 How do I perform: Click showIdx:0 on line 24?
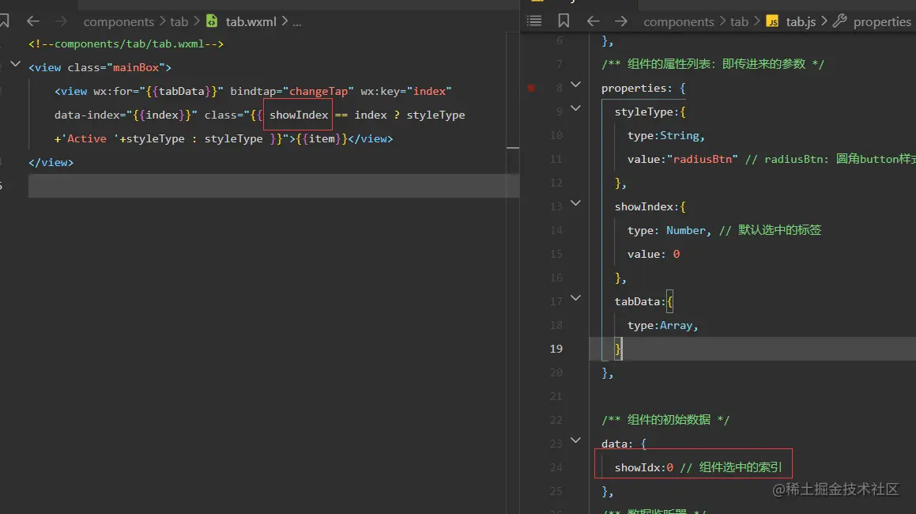644,467
